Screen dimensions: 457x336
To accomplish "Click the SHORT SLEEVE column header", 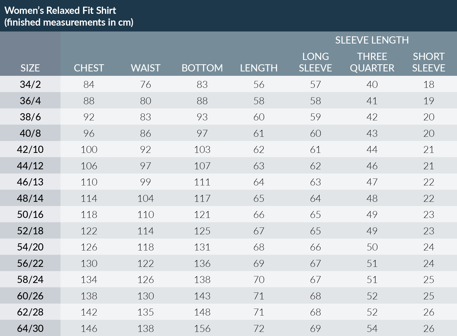I will [x=429, y=62].
